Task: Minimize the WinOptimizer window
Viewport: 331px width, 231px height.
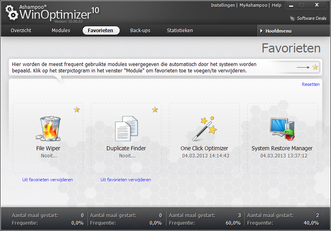Action: [291, 5]
